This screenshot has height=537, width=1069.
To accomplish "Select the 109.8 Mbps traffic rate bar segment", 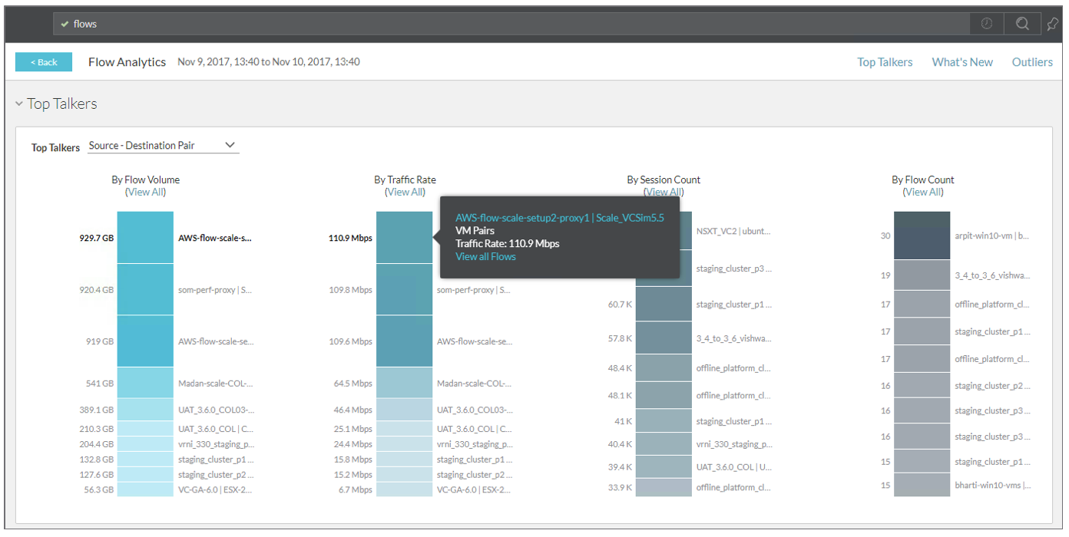I will [x=404, y=290].
